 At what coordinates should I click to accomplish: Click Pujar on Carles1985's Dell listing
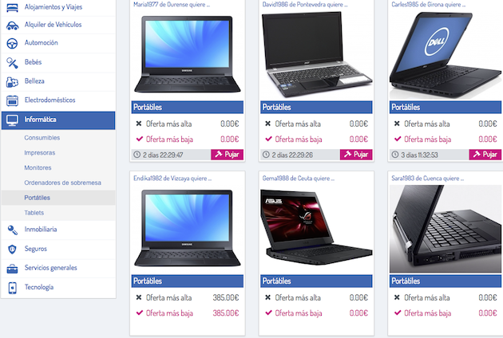tap(485, 155)
